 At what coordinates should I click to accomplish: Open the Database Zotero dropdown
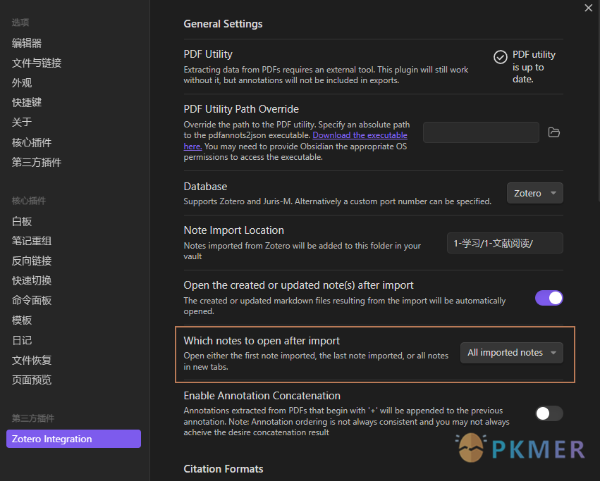click(534, 193)
